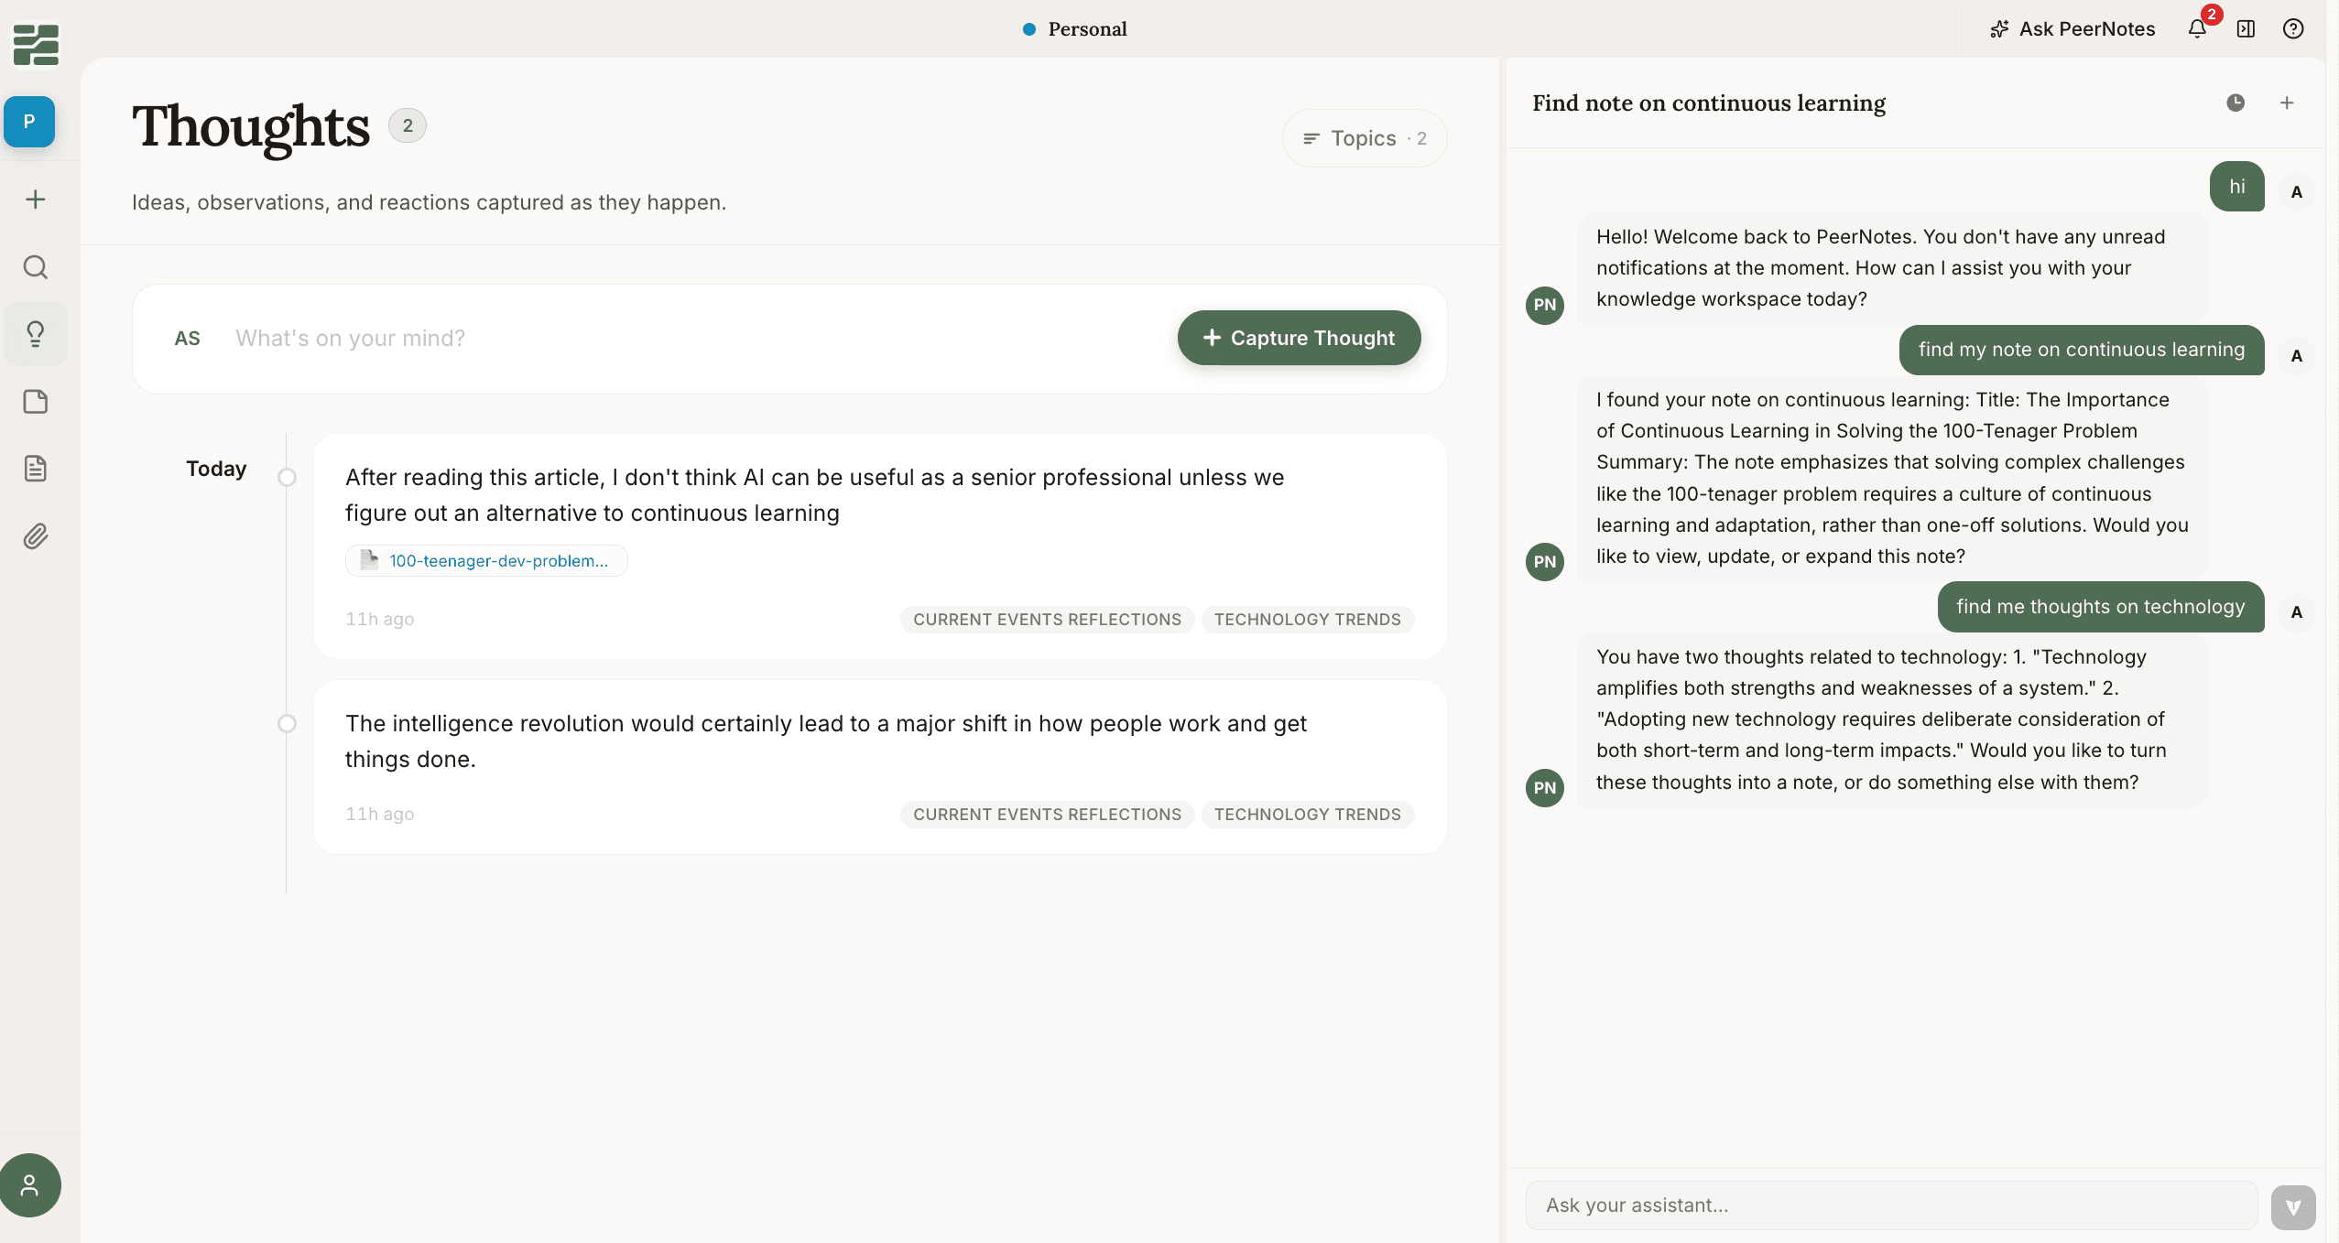Click Technology Trends tag on first thought
This screenshot has height=1243, width=2339.
pyautogui.click(x=1307, y=619)
